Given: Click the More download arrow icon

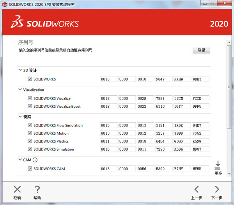Looking at the screenshot, I should (218, 164).
